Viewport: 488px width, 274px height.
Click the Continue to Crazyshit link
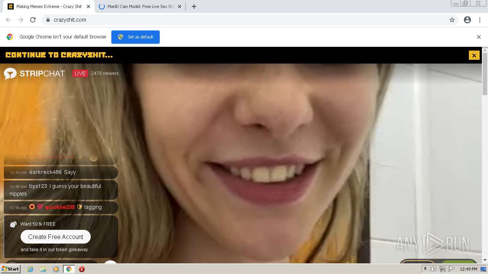59,55
